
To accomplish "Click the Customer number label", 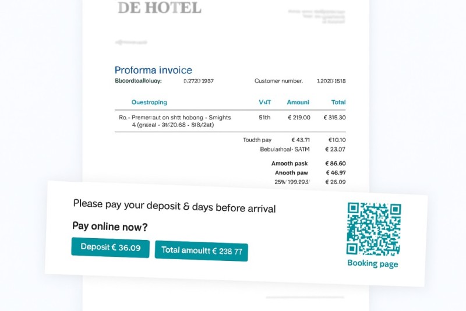I will click(278, 81).
